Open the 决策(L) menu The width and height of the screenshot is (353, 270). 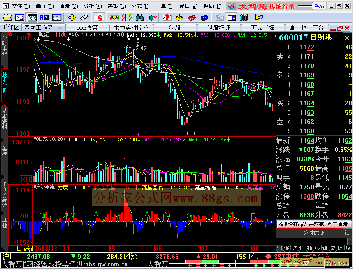pyautogui.click(x=117, y=6)
